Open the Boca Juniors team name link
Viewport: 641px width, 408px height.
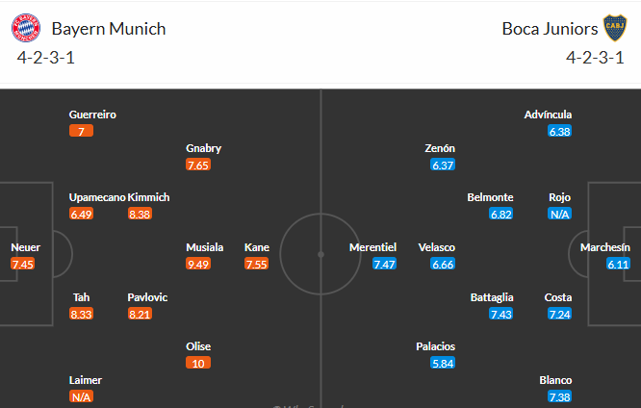550,29
